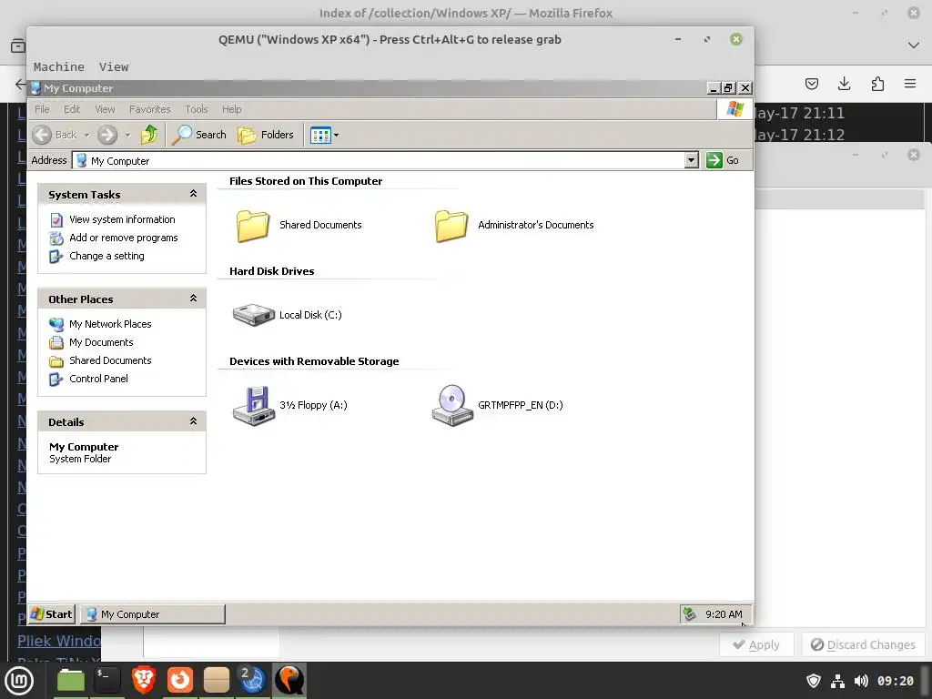Open the Help menu
This screenshot has height=699, width=932.
231,109
